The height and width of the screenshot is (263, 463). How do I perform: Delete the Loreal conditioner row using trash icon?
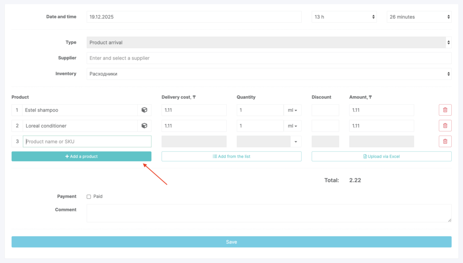445,126
